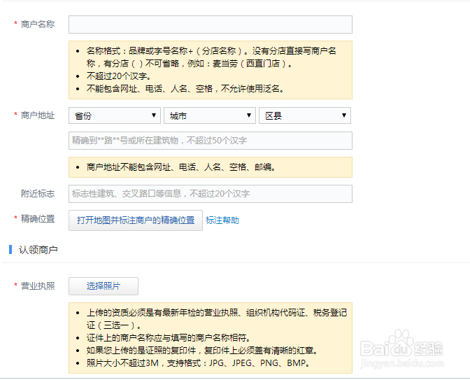The width and height of the screenshot is (470, 380).
Task: Click the 精确位置 label
Action: (38, 218)
